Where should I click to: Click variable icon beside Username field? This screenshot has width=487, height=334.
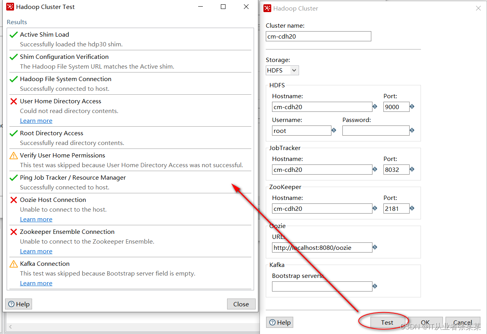tap(334, 130)
